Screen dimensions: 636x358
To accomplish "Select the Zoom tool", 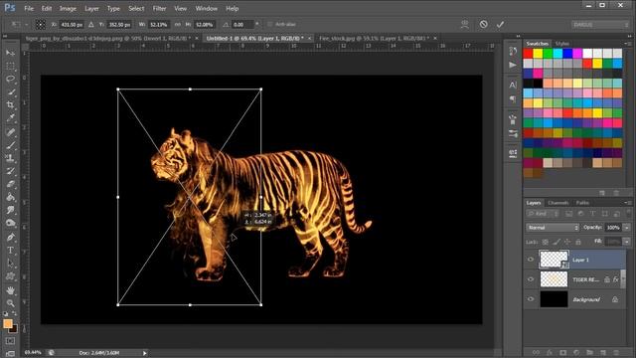I will click(x=10, y=303).
